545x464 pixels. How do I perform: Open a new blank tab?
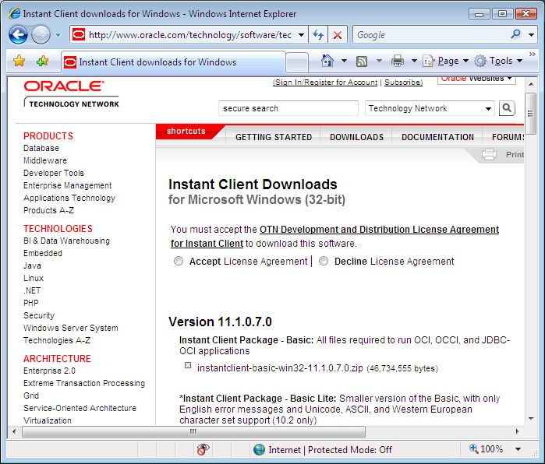pos(297,62)
